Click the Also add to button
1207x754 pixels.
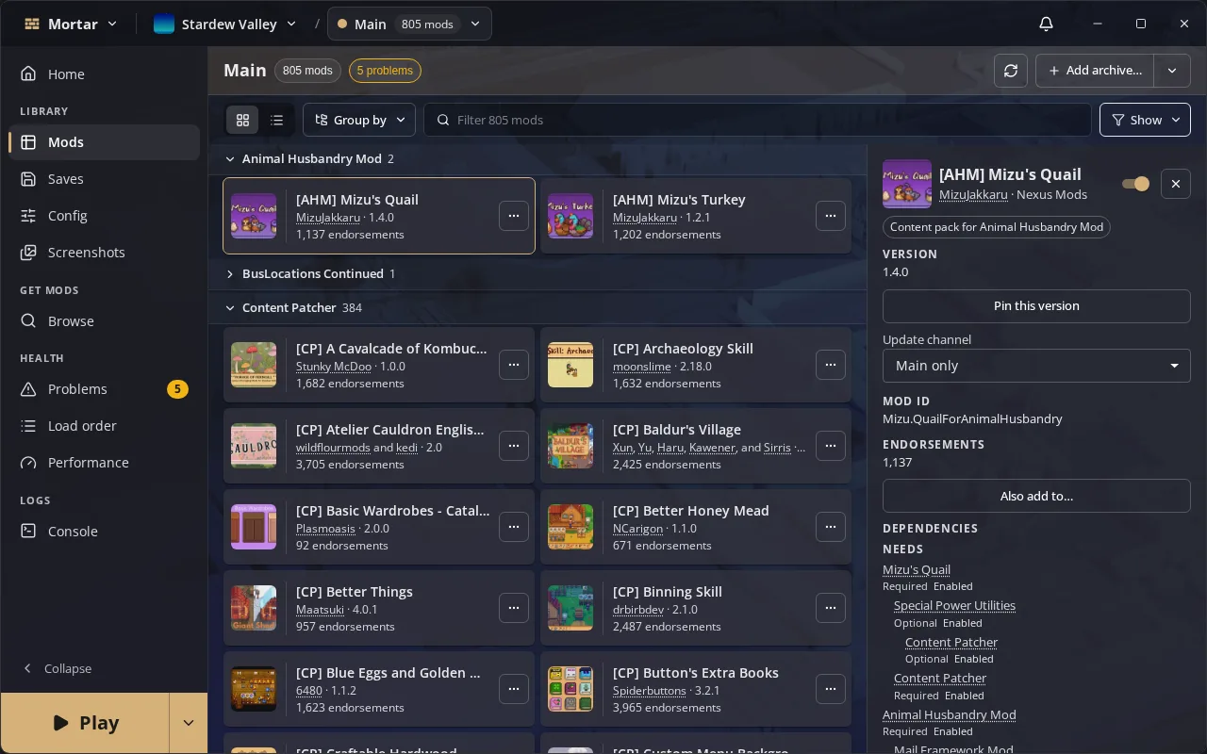pos(1036,496)
